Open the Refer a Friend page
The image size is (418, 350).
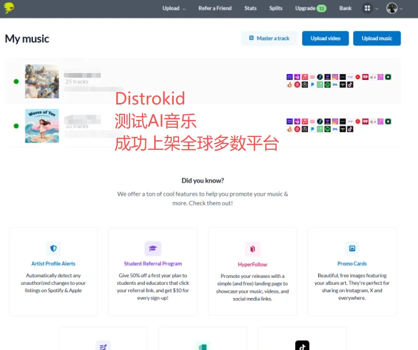point(215,8)
